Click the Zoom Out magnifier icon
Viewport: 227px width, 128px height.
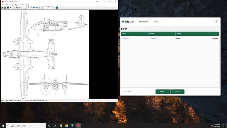coord(31,7)
